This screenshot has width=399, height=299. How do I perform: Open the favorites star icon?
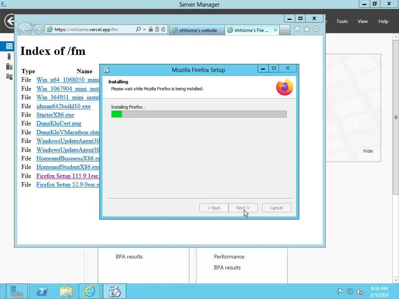[x=307, y=29]
